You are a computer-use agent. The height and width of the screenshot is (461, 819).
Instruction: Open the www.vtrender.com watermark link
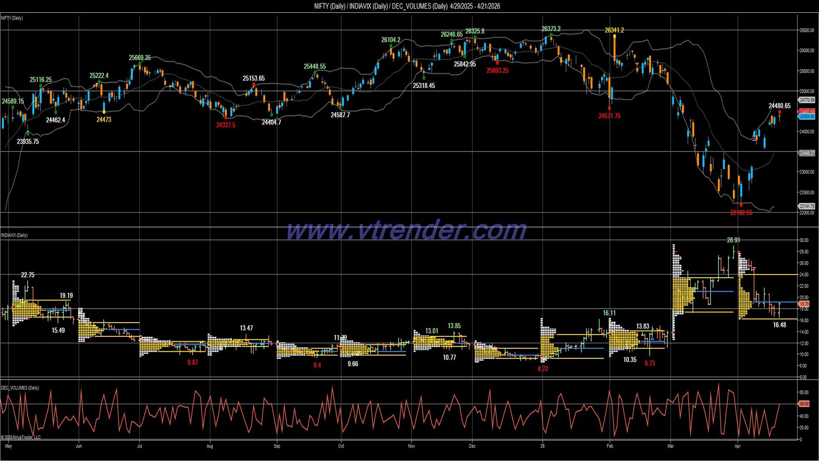click(407, 230)
